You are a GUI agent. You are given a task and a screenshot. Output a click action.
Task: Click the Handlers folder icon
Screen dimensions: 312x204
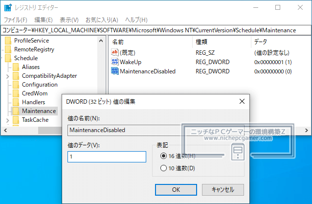pyautogui.click(x=16, y=102)
